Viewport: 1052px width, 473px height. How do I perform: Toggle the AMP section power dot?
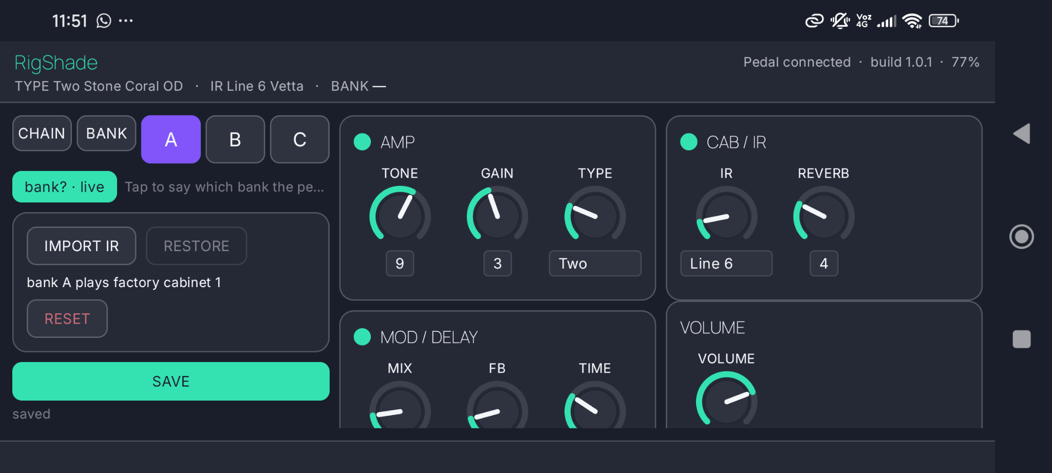(362, 142)
